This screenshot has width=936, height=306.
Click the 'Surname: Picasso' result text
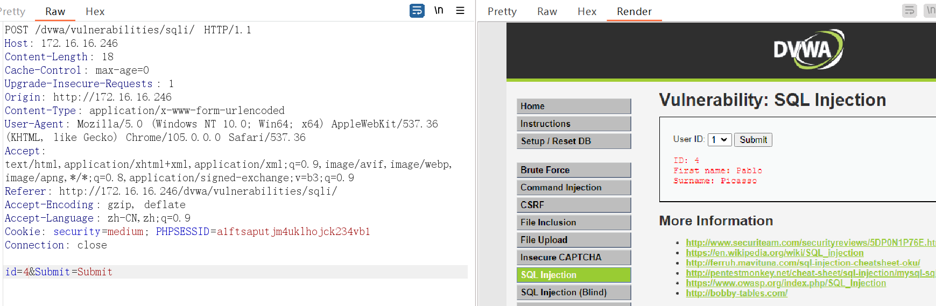click(x=715, y=181)
